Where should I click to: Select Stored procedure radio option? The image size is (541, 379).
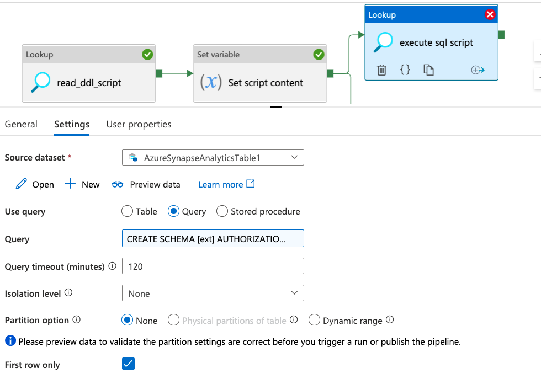[x=222, y=211]
